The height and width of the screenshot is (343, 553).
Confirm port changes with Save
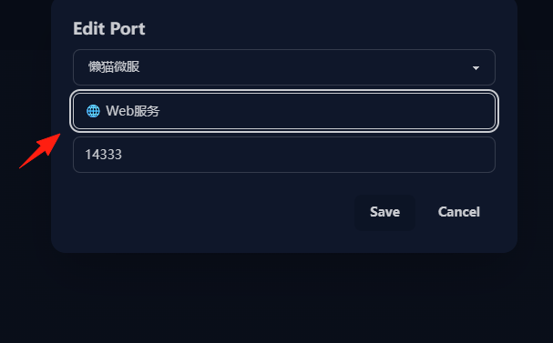(x=384, y=212)
